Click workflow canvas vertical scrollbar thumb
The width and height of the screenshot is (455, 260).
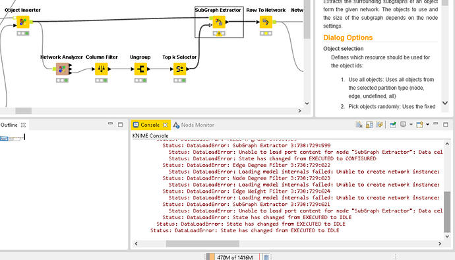307,19
